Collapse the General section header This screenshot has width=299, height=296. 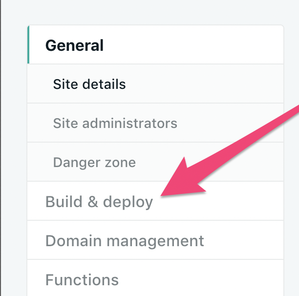click(74, 45)
